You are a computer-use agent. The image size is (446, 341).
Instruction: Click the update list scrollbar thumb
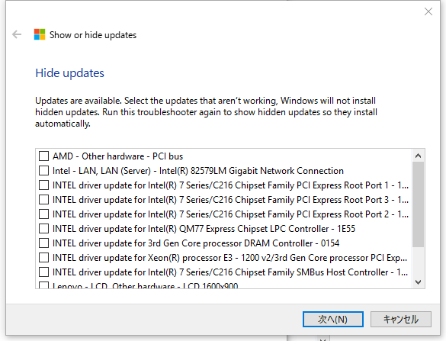pyautogui.click(x=418, y=204)
